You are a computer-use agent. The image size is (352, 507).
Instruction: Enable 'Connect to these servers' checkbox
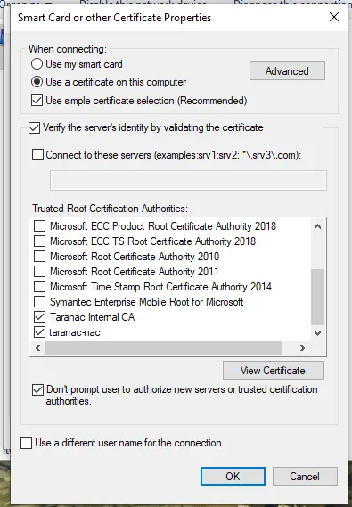click(x=37, y=155)
